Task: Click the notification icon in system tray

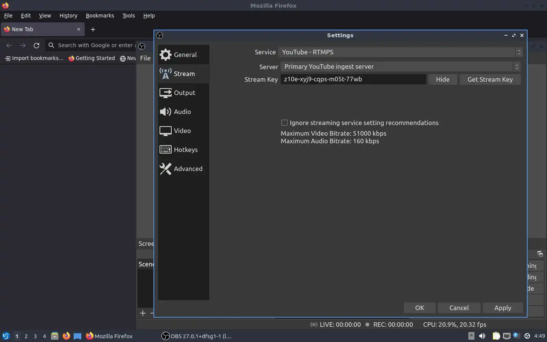Action: coord(517,336)
